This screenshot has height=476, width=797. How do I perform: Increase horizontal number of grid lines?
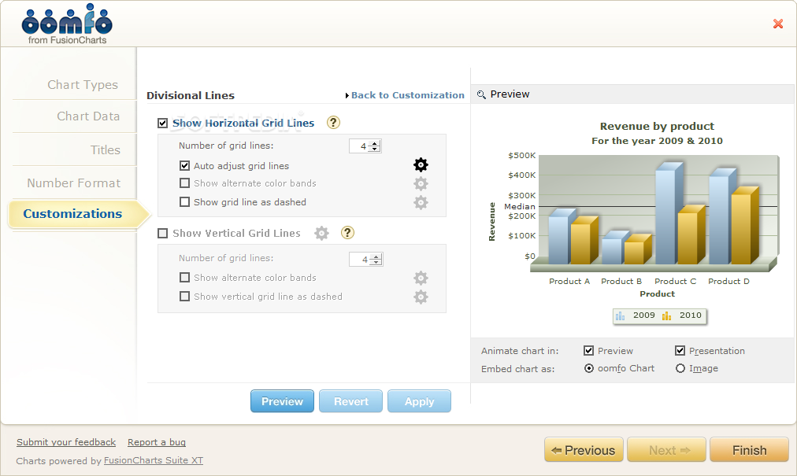[375, 142]
